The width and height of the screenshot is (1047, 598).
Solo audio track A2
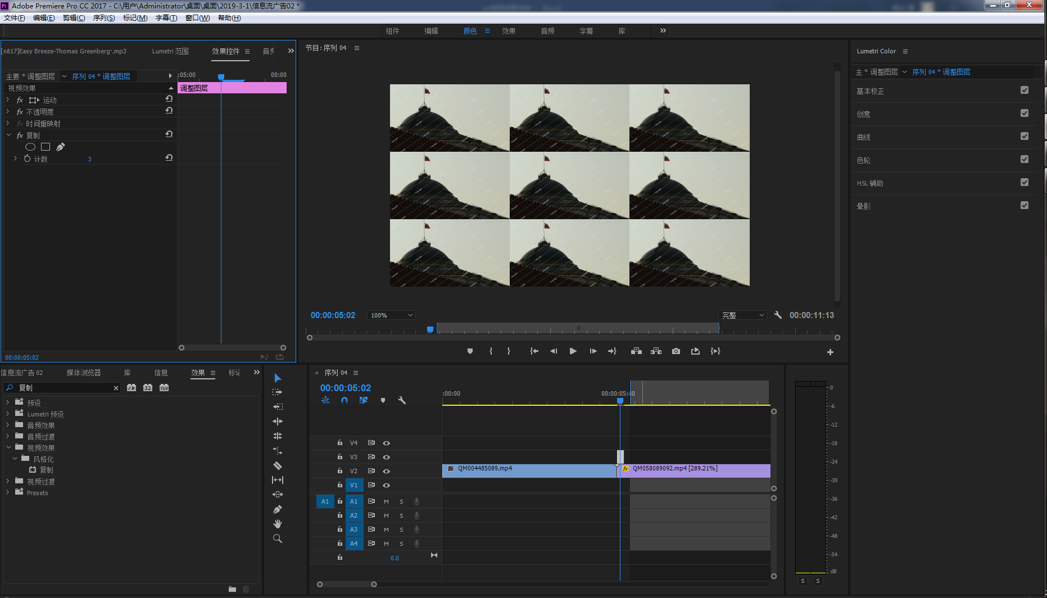coord(401,515)
